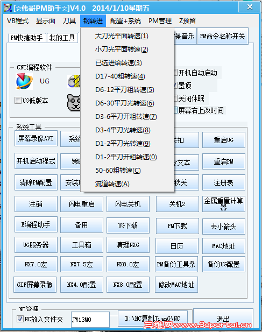The image size is (262, 332).
Task: Click GIF屏幕录像 button
Action: point(35,285)
